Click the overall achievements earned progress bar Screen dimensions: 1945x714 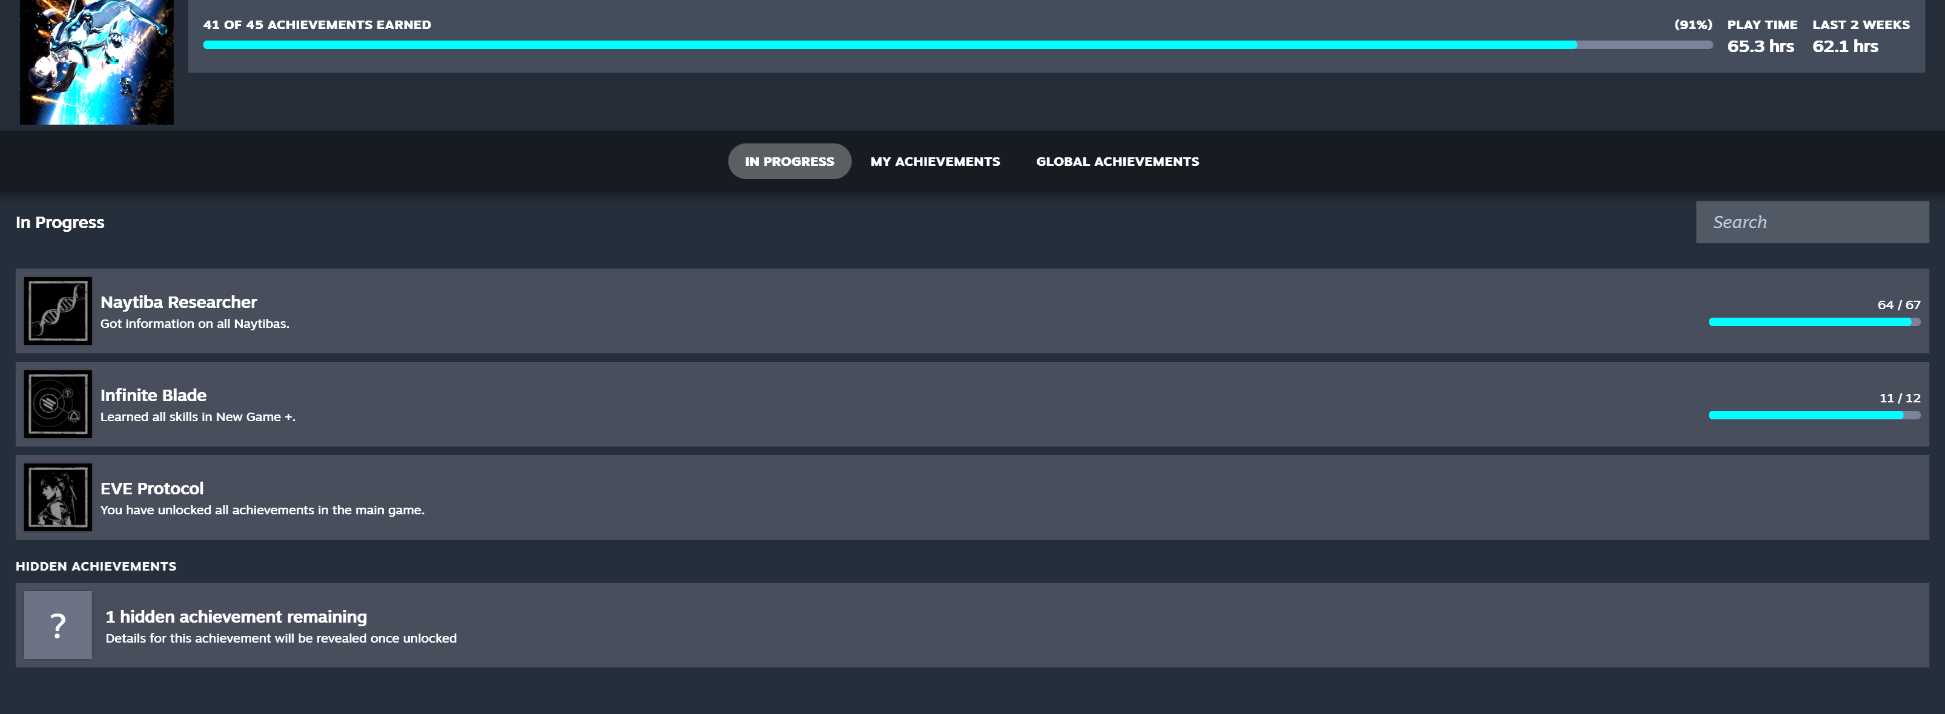tap(957, 45)
